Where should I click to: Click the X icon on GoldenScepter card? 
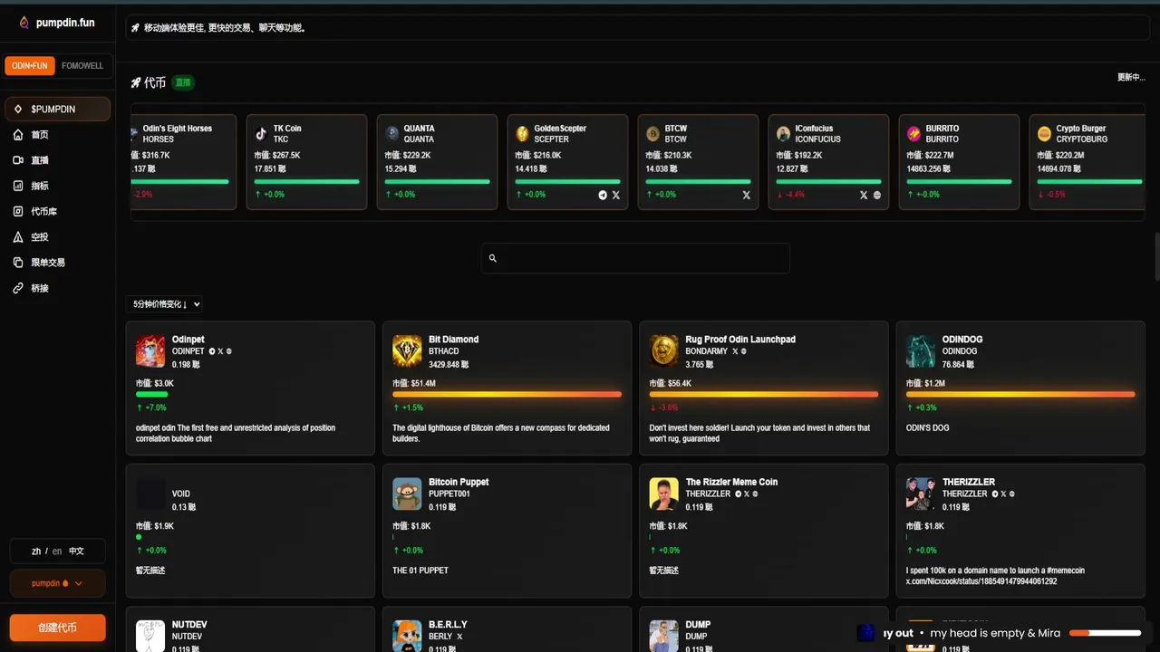click(x=616, y=195)
